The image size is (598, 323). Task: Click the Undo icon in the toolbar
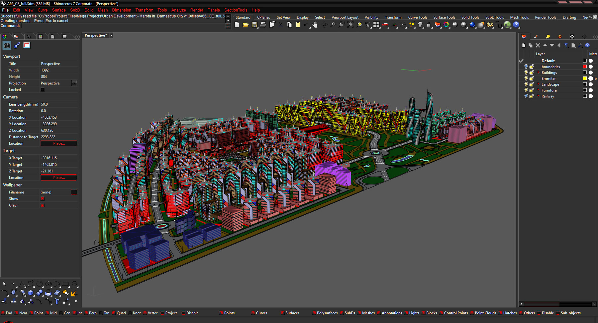[x=307, y=25]
